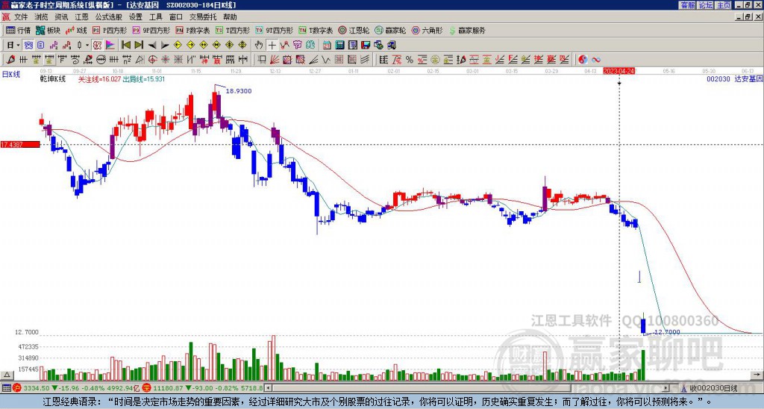This screenshot has width=764, height=409.
Task: Click the 日K线 label
Action: click(11, 75)
